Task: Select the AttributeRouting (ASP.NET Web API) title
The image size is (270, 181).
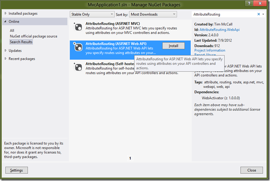Action: 116,44
